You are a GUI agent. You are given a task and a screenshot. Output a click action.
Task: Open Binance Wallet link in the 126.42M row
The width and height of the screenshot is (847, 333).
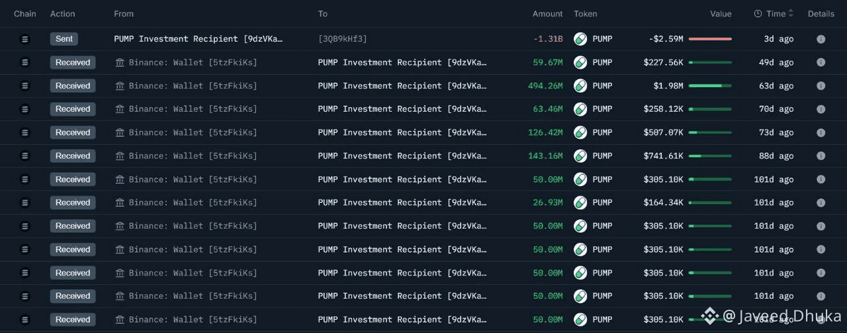click(x=193, y=133)
